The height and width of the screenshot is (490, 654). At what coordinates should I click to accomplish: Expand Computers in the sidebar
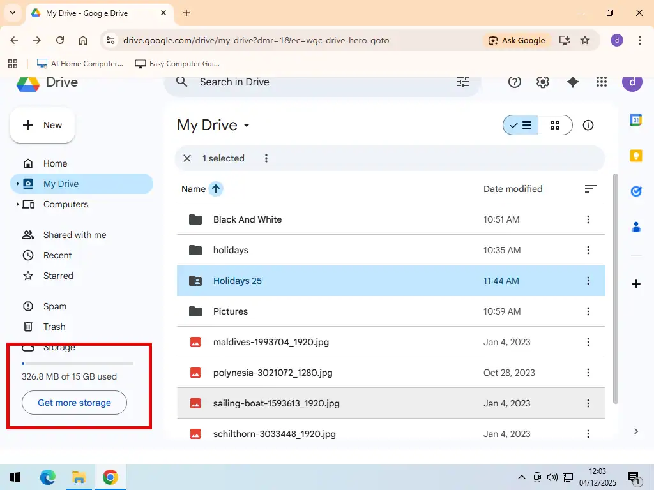pos(19,204)
